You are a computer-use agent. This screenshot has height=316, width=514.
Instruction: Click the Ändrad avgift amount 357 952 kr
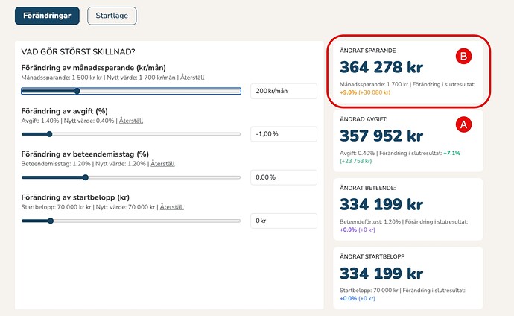[381, 136]
